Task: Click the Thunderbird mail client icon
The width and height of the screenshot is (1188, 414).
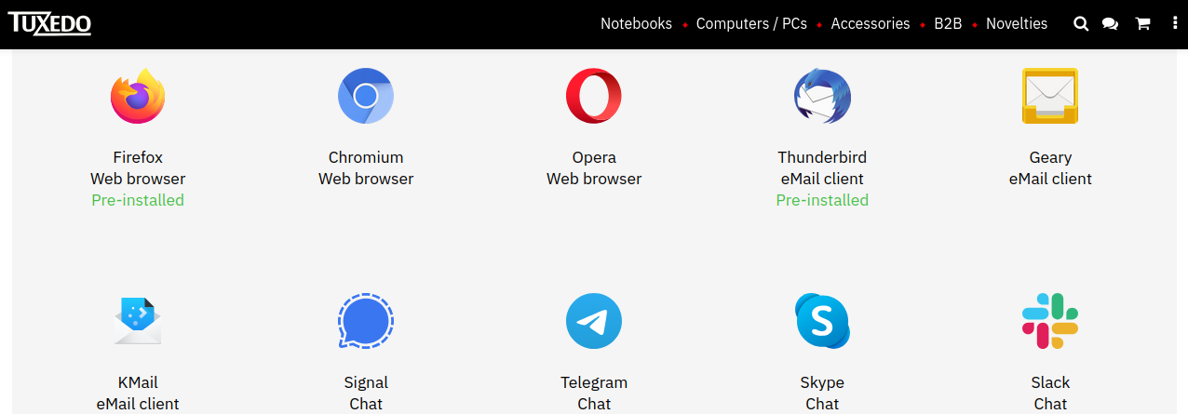Action: [x=822, y=96]
